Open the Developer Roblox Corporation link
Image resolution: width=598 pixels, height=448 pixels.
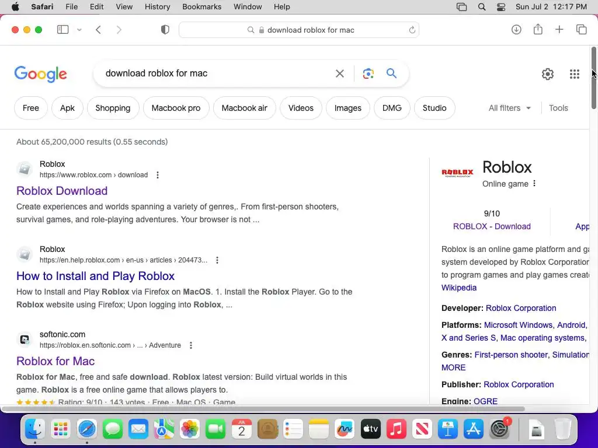click(520, 308)
